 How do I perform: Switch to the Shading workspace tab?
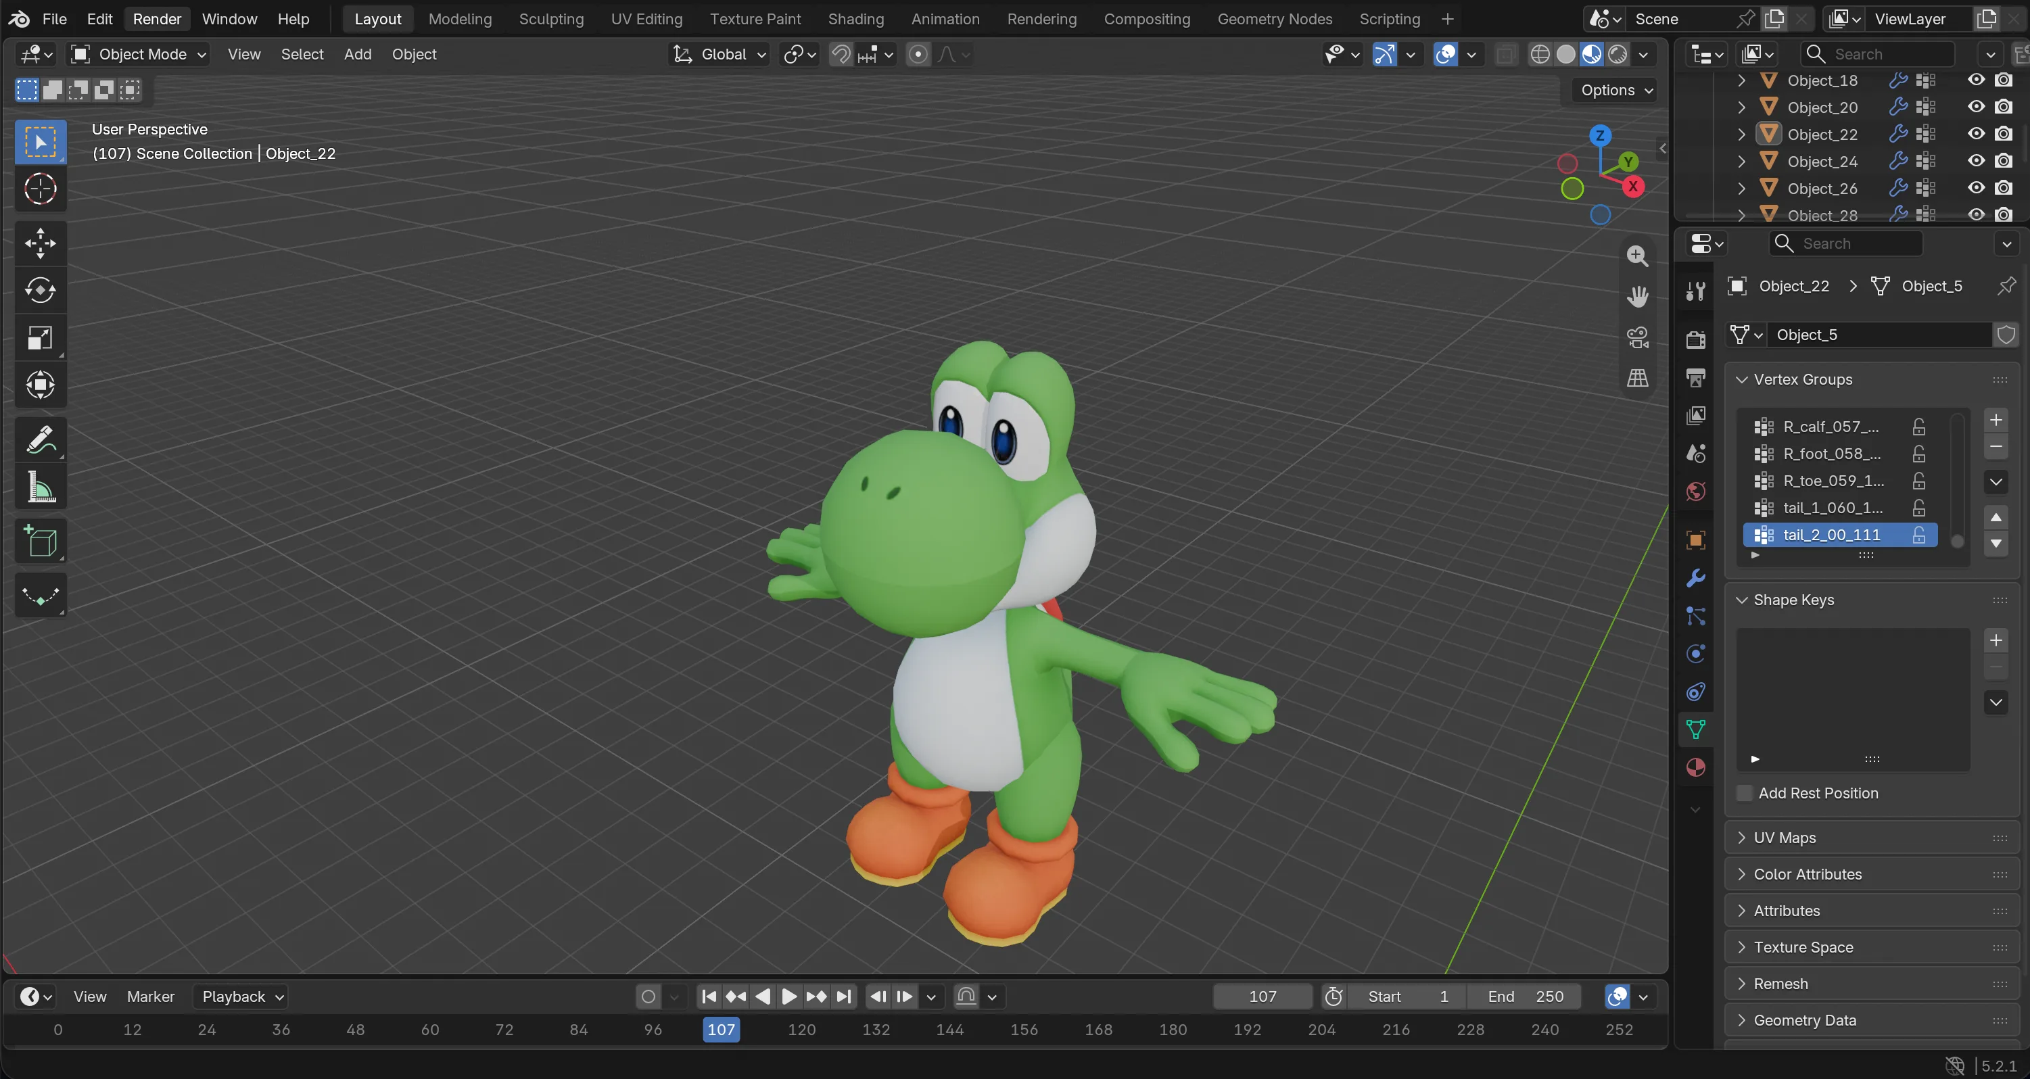click(x=855, y=19)
